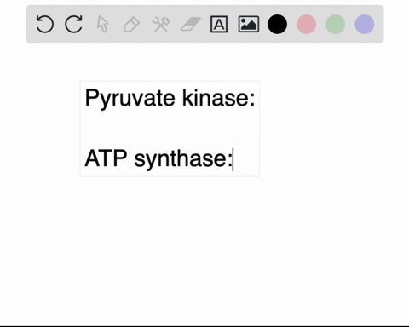Select the eraser tool

(191, 24)
